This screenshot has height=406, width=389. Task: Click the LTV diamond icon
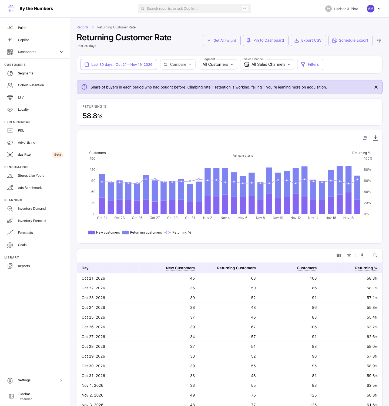[x=10, y=97]
